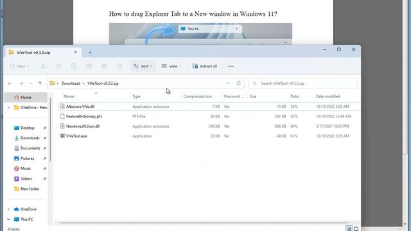411x231 pixels.
Task: Go back with the back arrow
Action: (x=10, y=83)
